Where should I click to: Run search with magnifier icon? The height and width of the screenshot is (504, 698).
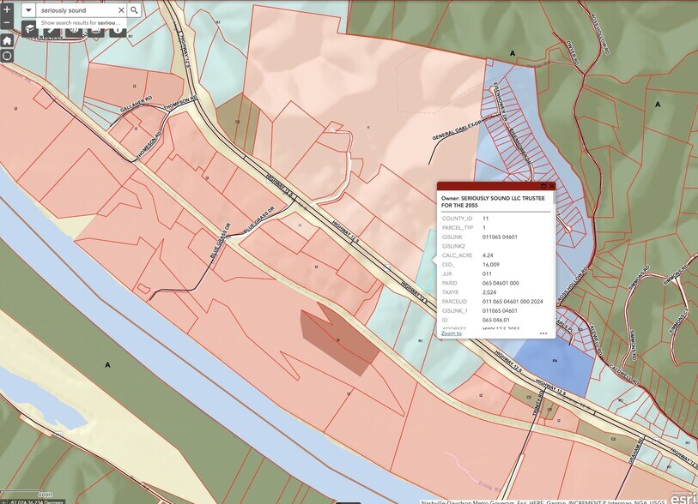point(135,10)
